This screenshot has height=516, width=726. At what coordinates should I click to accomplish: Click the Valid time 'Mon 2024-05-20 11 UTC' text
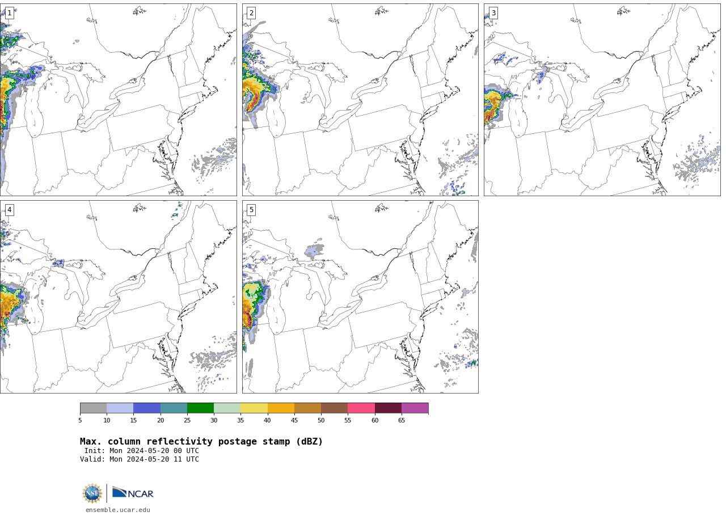[x=154, y=460]
